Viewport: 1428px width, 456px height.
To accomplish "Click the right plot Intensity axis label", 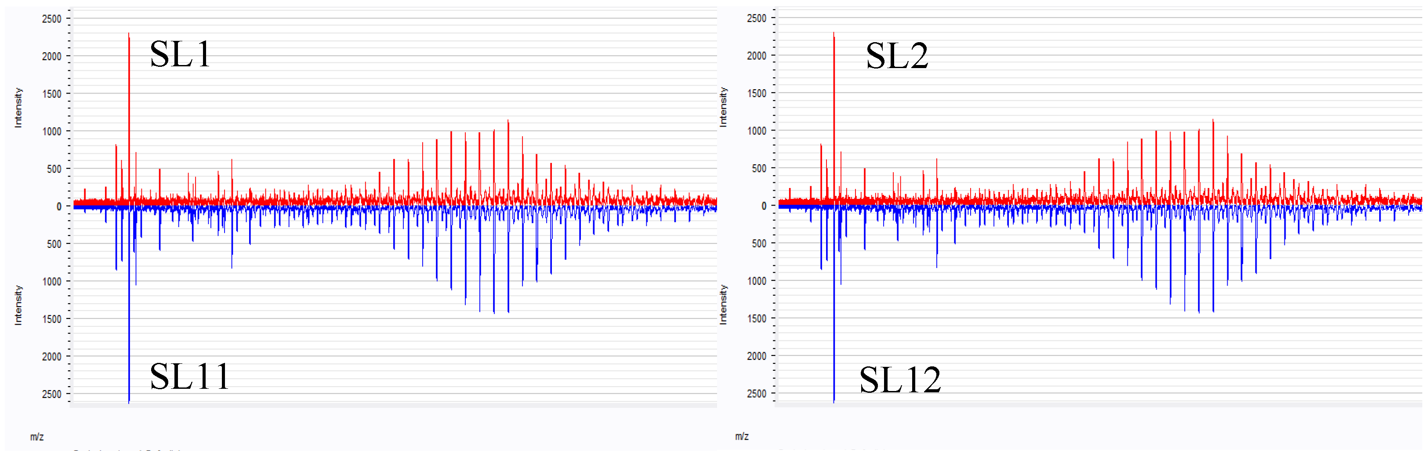I will tap(724, 106).
